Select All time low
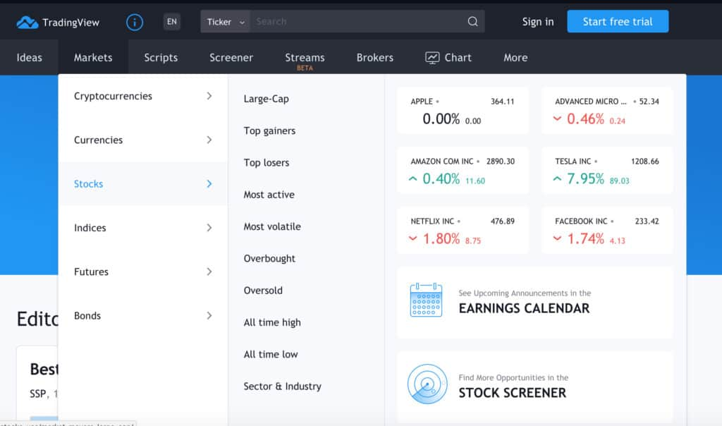The height and width of the screenshot is (426, 722). pos(271,354)
